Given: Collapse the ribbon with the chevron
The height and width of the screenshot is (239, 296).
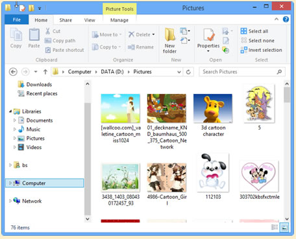Looking at the screenshot, I should point(277,19).
